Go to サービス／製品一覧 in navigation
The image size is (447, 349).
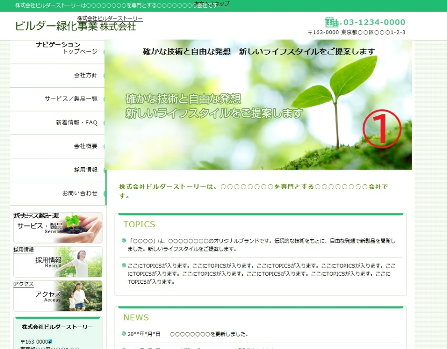pos(71,99)
